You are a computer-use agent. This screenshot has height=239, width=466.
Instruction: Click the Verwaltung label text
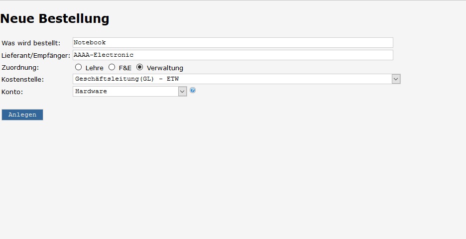(165, 68)
